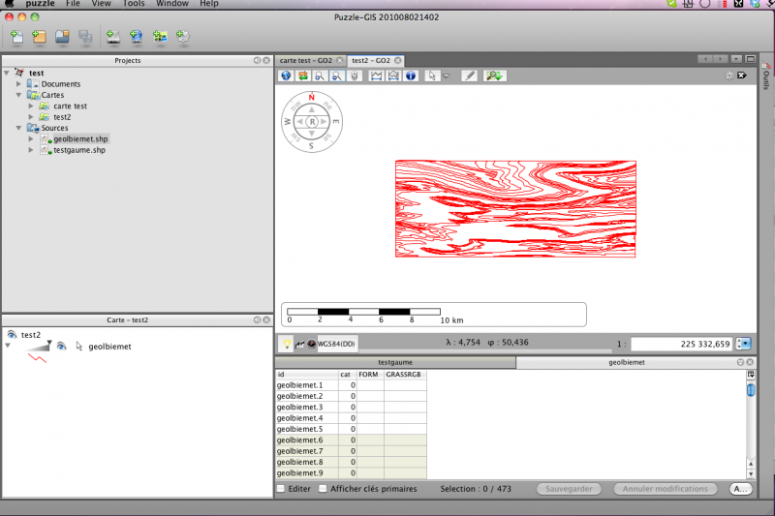This screenshot has width=775, height=516.
Task: Click 'Annuler modifications' button
Action: (x=665, y=489)
